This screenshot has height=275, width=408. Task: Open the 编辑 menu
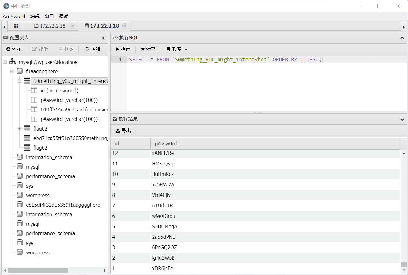pyautogui.click(x=35, y=16)
